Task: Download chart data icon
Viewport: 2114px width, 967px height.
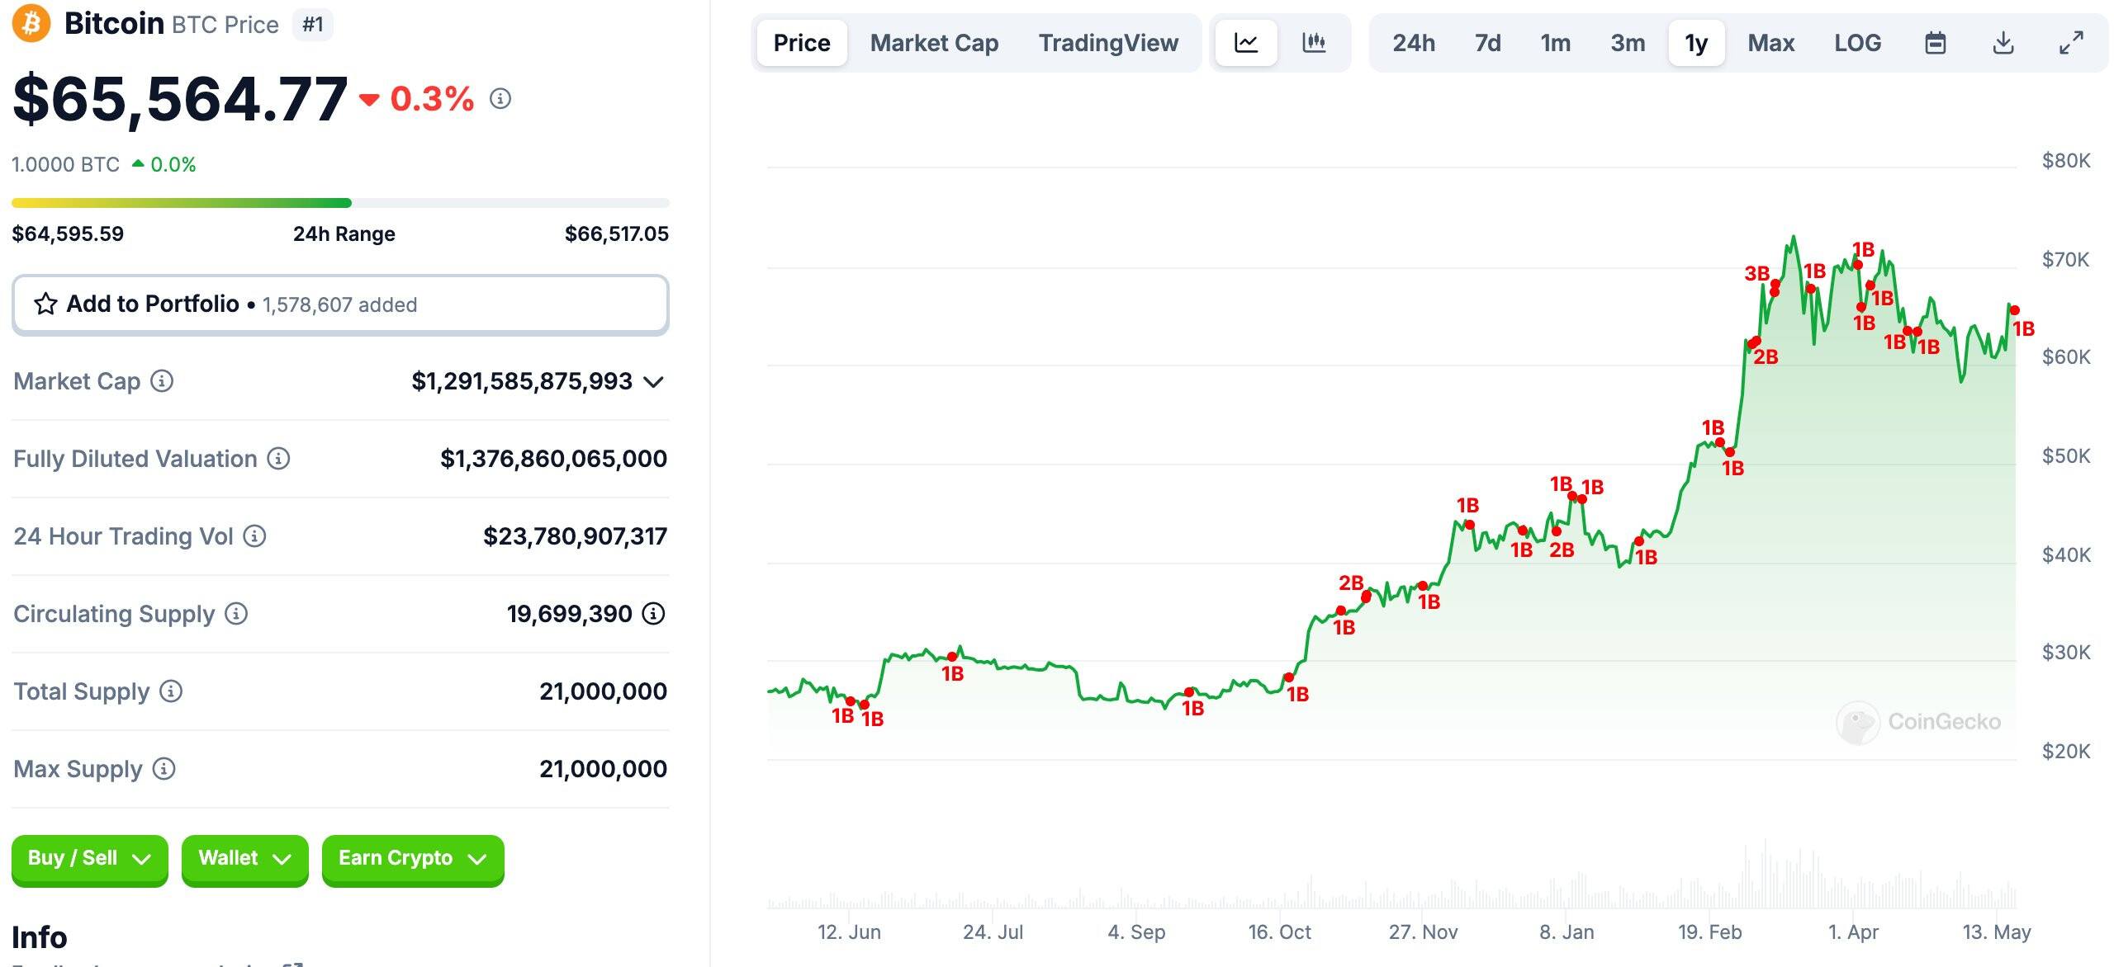Action: coord(2003,43)
